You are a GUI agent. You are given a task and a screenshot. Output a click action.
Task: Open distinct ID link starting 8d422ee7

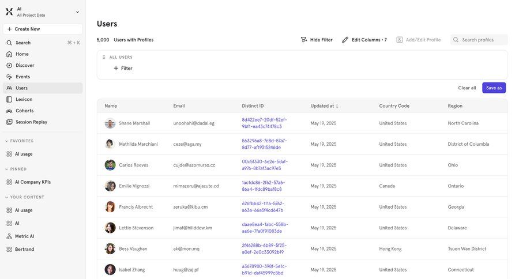coord(265,123)
